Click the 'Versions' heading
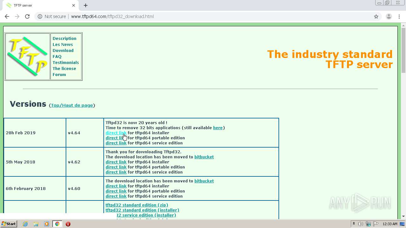Image resolution: width=406 pixels, height=228 pixels. [28, 104]
